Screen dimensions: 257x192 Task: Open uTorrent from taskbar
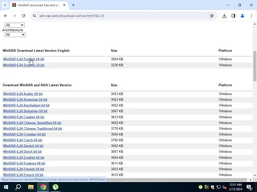(x=55, y=187)
